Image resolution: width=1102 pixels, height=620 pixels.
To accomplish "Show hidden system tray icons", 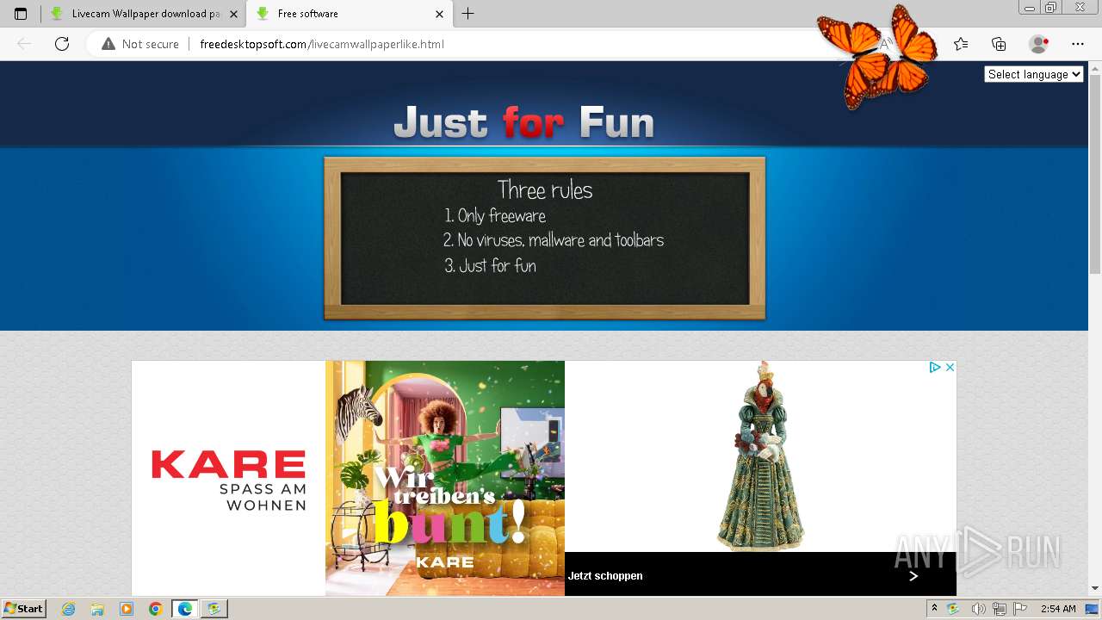I will 934,609.
